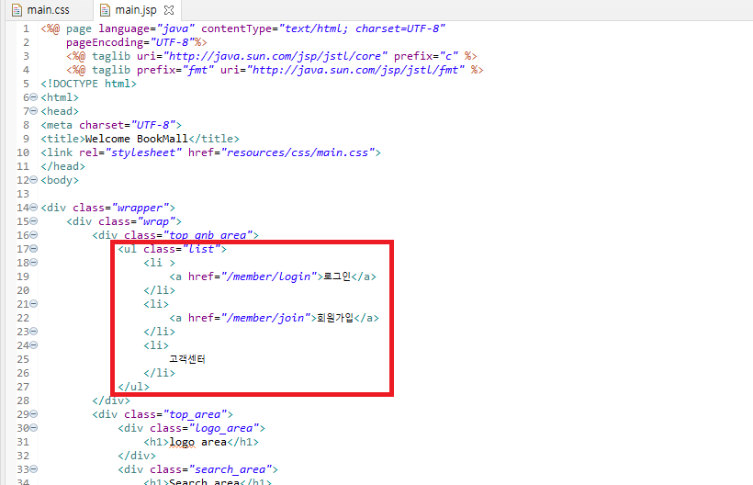753x485 pixels.
Task: Click the 고객센터 text on line 25
Action: (x=187, y=359)
